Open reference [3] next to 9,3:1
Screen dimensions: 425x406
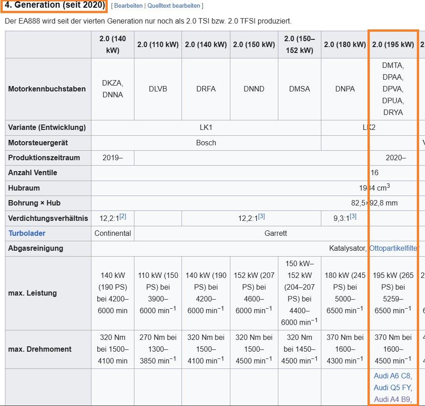(353, 216)
